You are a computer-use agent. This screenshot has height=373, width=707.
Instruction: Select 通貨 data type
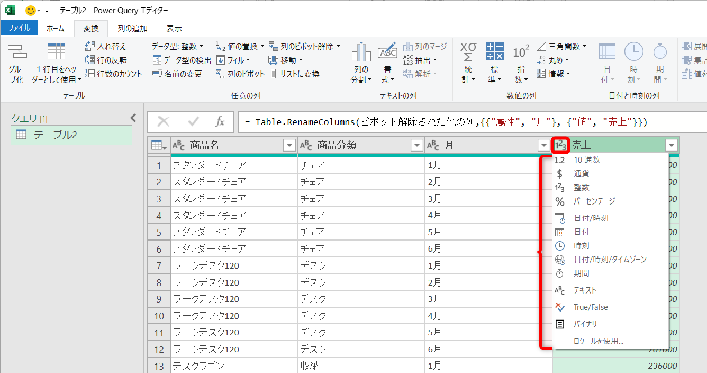pos(610,173)
